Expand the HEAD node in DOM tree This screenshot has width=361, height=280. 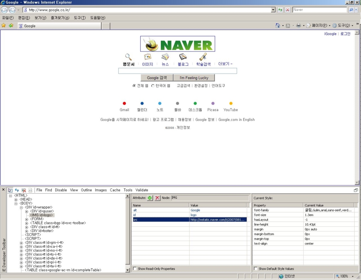pos(16,200)
